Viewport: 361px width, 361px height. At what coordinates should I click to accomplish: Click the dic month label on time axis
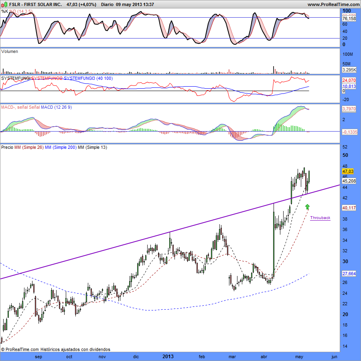(x=136, y=357)
